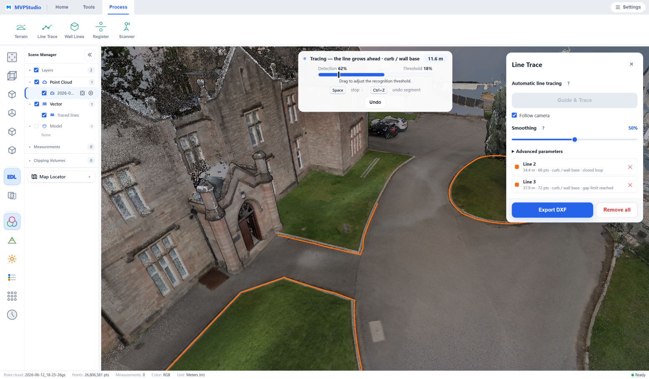Click the Space key hint
This screenshot has height=379, width=649.
pos(338,90)
